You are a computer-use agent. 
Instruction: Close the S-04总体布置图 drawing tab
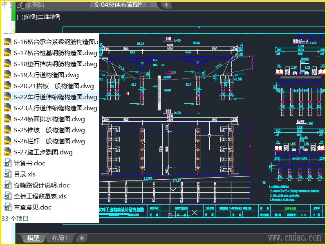pyautogui.click(x=148, y=5)
